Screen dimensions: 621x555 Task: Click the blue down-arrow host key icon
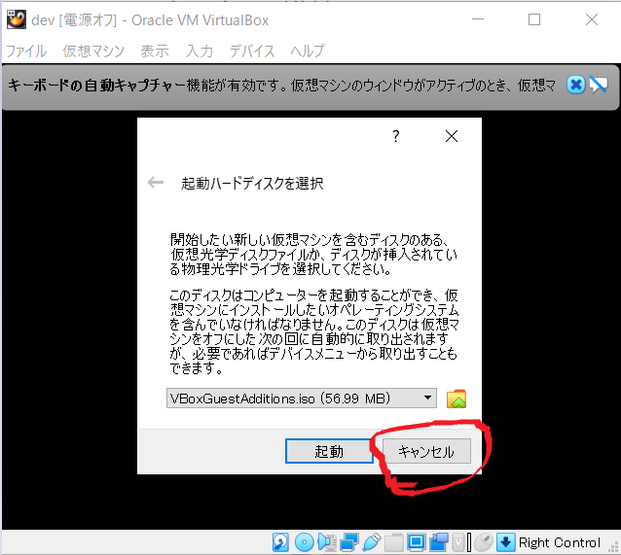[x=506, y=542]
